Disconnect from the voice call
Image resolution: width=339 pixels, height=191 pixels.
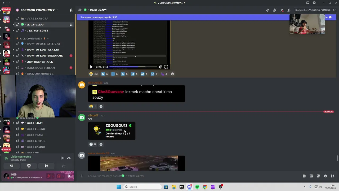pyautogui.click(x=69, y=158)
